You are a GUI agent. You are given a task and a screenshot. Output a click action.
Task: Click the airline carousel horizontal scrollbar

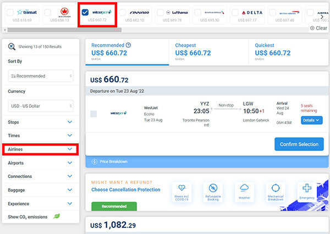point(64,30)
